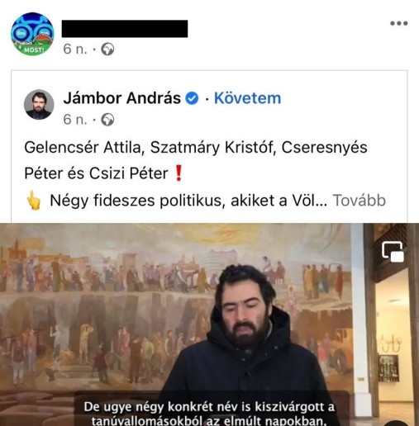Viewport: 419px width, 426px height.
Task: Click Jámbor András's profile photo
Action: 39,104
